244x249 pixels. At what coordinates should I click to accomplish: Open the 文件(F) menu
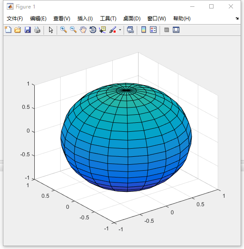point(14,19)
